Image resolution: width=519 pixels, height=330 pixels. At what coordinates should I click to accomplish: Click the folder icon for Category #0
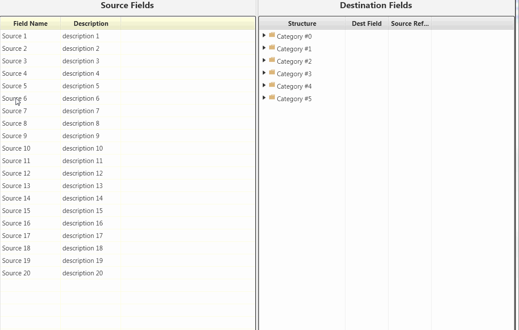[x=272, y=35]
